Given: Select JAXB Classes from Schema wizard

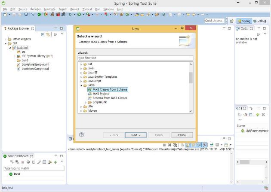Looking at the screenshot, I should tap(108, 89).
